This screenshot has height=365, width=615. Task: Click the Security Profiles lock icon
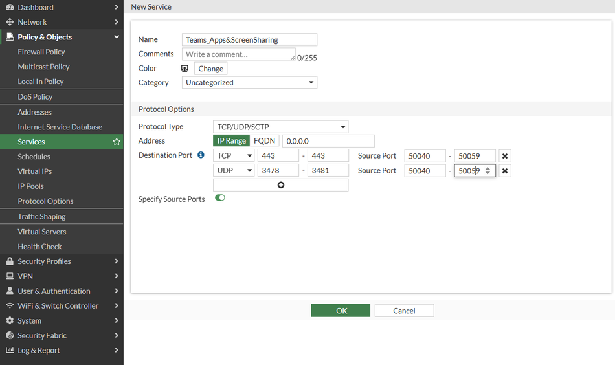(10, 261)
